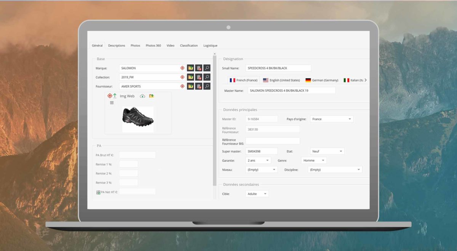
Task: Switch to the Descriptions tab
Action: [117, 45]
